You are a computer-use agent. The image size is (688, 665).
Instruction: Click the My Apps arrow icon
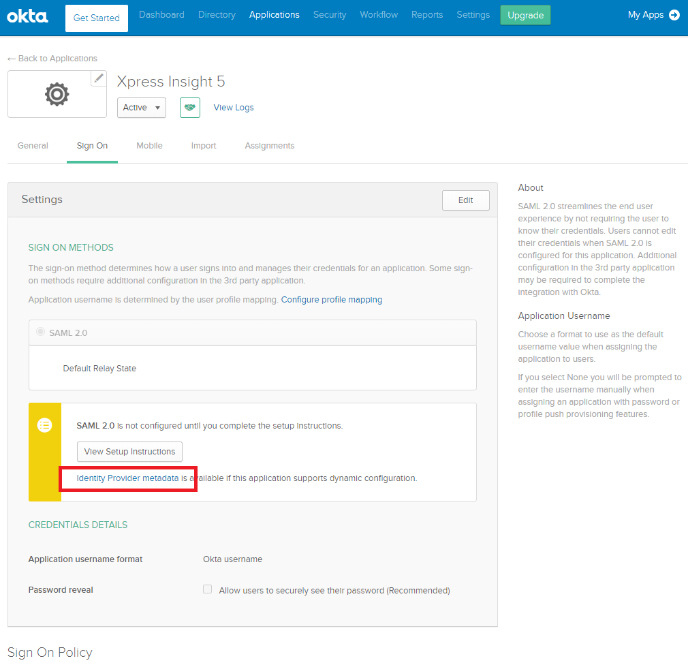[x=674, y=15]
